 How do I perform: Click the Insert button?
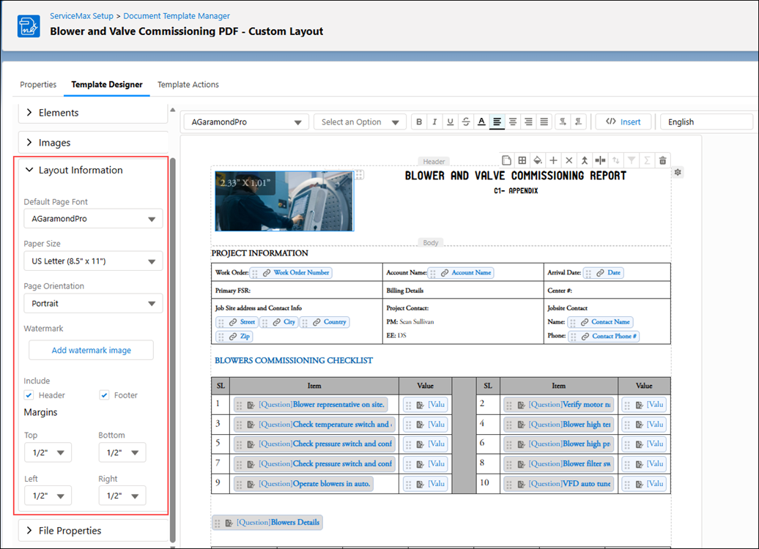[x=623, y=122]
